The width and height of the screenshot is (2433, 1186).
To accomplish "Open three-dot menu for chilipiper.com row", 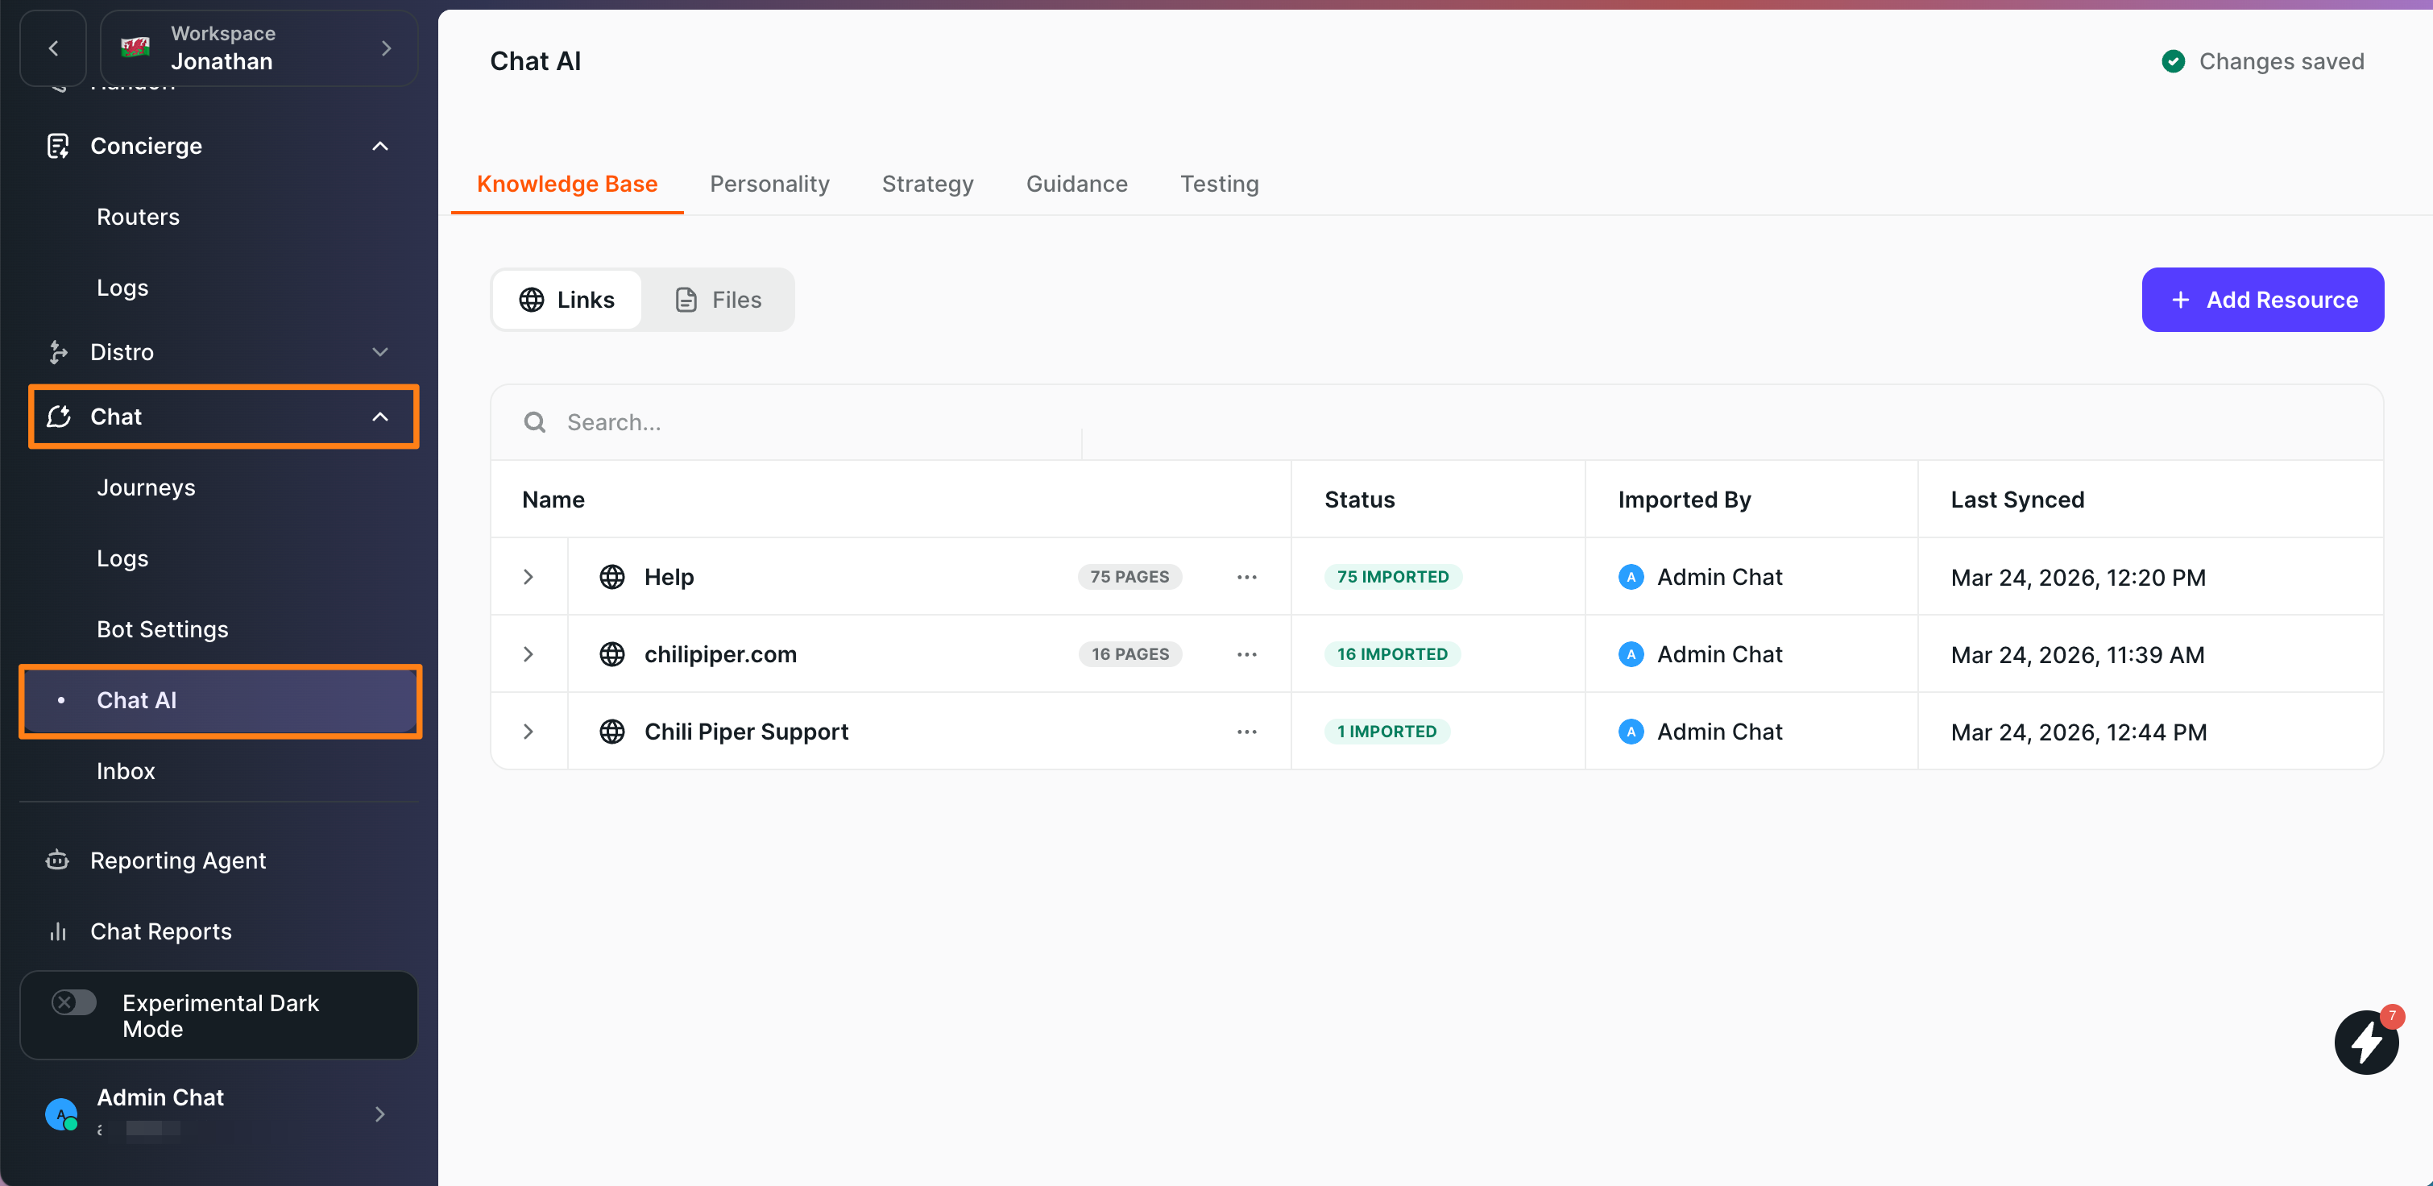I will [x=1246, y=654].
